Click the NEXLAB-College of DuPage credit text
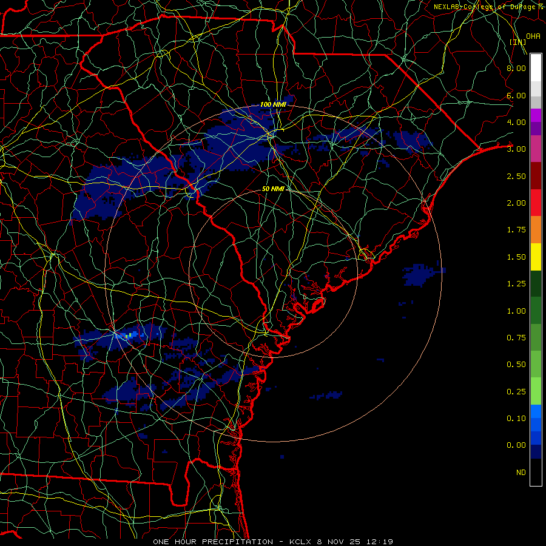 click(x=489, y=7)
